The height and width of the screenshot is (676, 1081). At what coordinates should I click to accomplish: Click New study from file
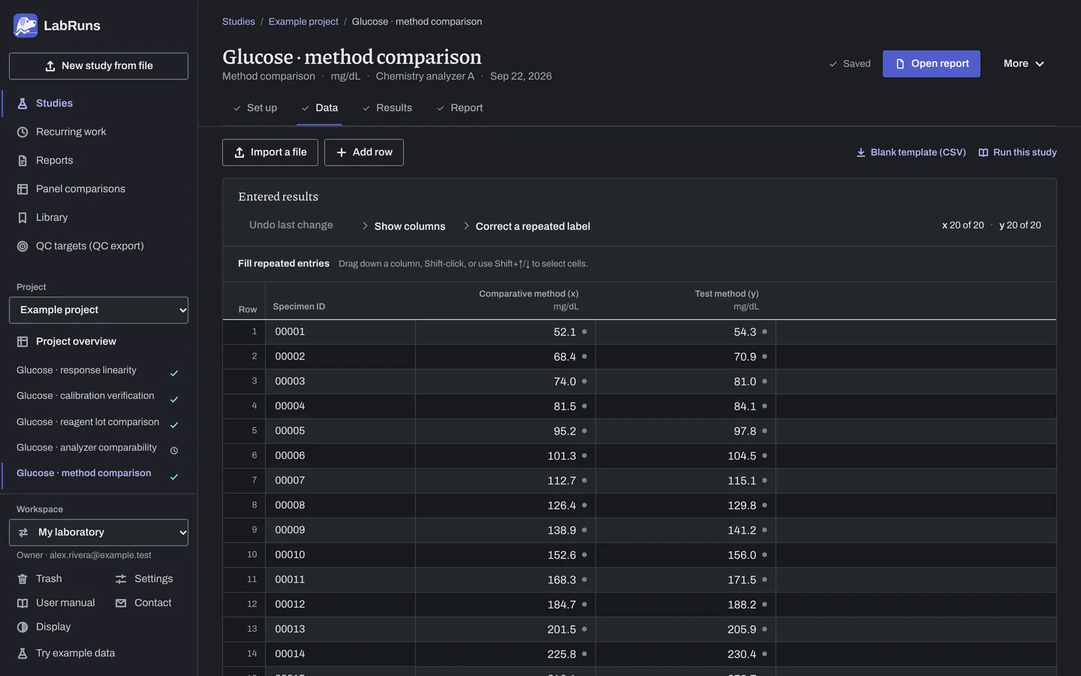(98, 66)
